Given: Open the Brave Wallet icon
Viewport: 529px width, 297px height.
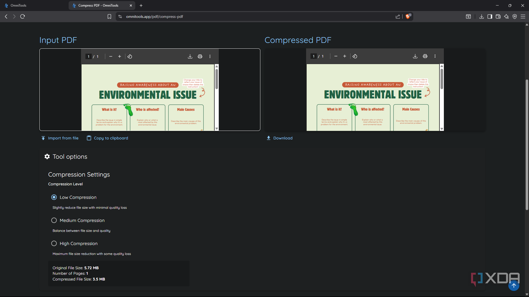Looking at the screenshot, I should 498,16.
